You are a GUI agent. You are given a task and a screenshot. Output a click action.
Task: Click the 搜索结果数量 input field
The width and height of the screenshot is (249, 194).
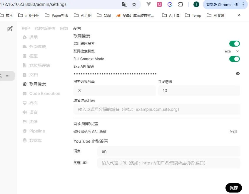coord(114,91)
